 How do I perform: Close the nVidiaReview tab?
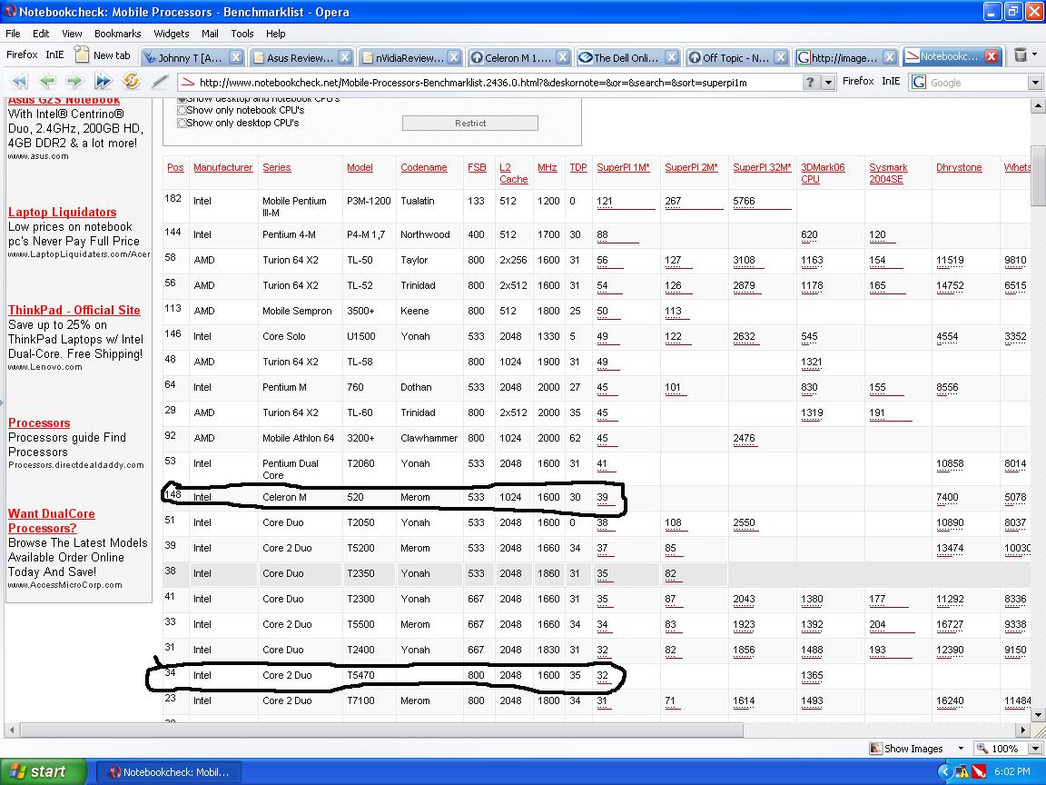click(454, 57)
